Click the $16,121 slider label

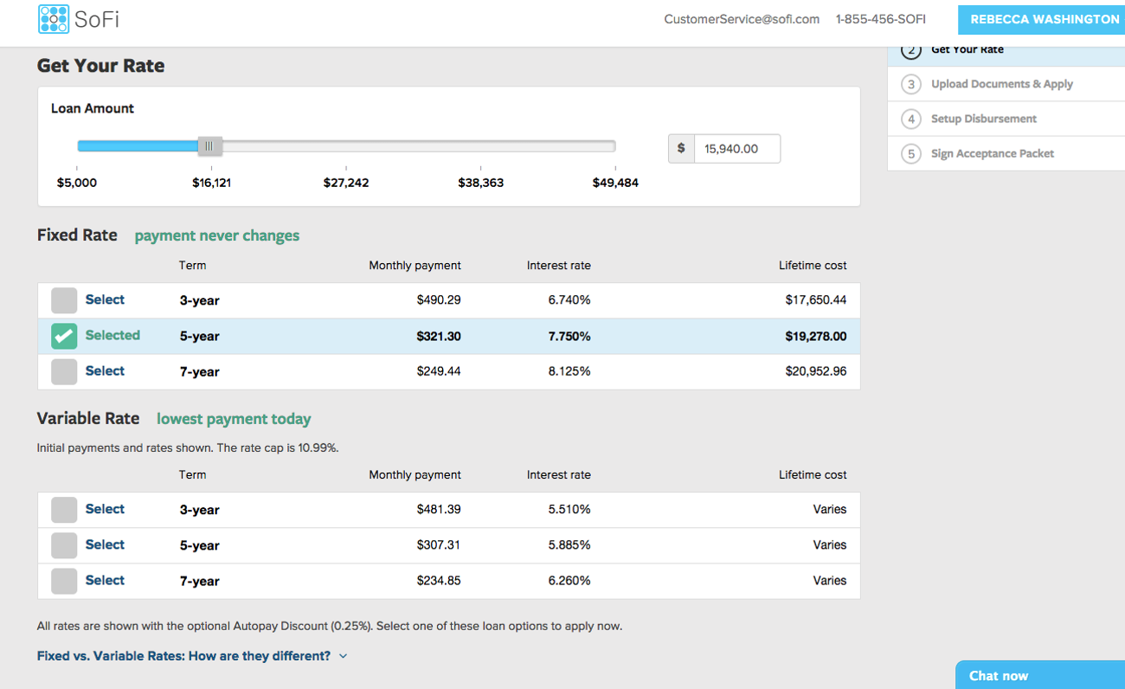[x=211, y=183]
